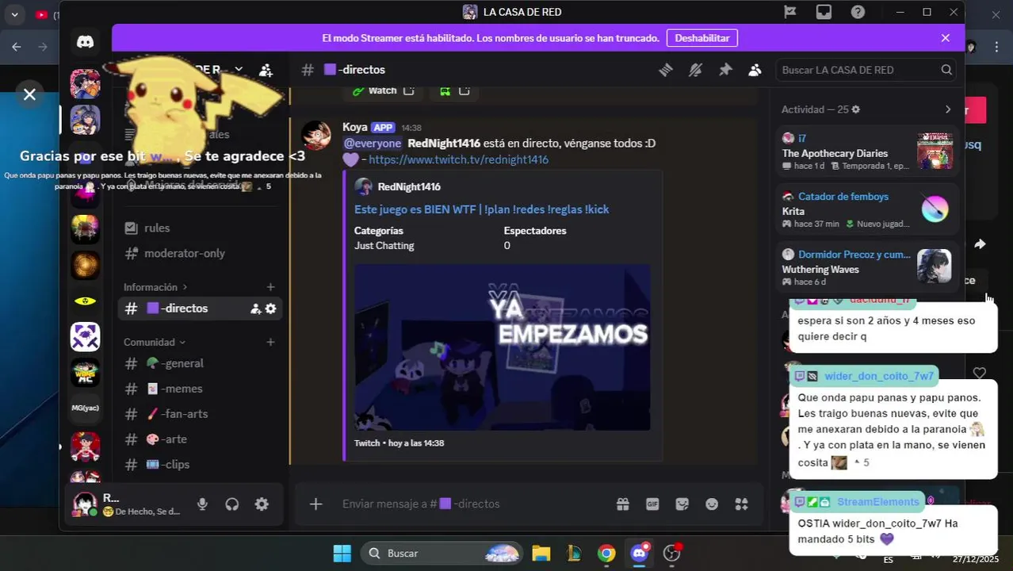
Task: Click the Discord taskbar icon
Action: click(640, 553)
